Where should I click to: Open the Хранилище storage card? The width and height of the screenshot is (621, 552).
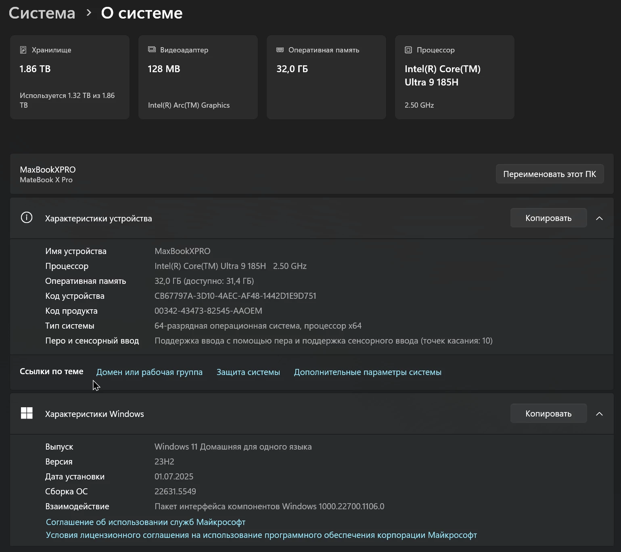coord(70,77)
